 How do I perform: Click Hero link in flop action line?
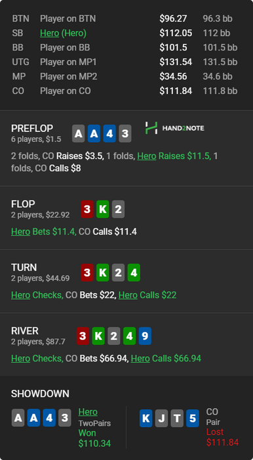pyautogui.click(x=20, y=232)
